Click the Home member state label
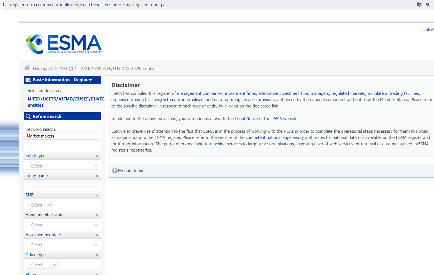 pyautogui.click(x=44, y=215)
